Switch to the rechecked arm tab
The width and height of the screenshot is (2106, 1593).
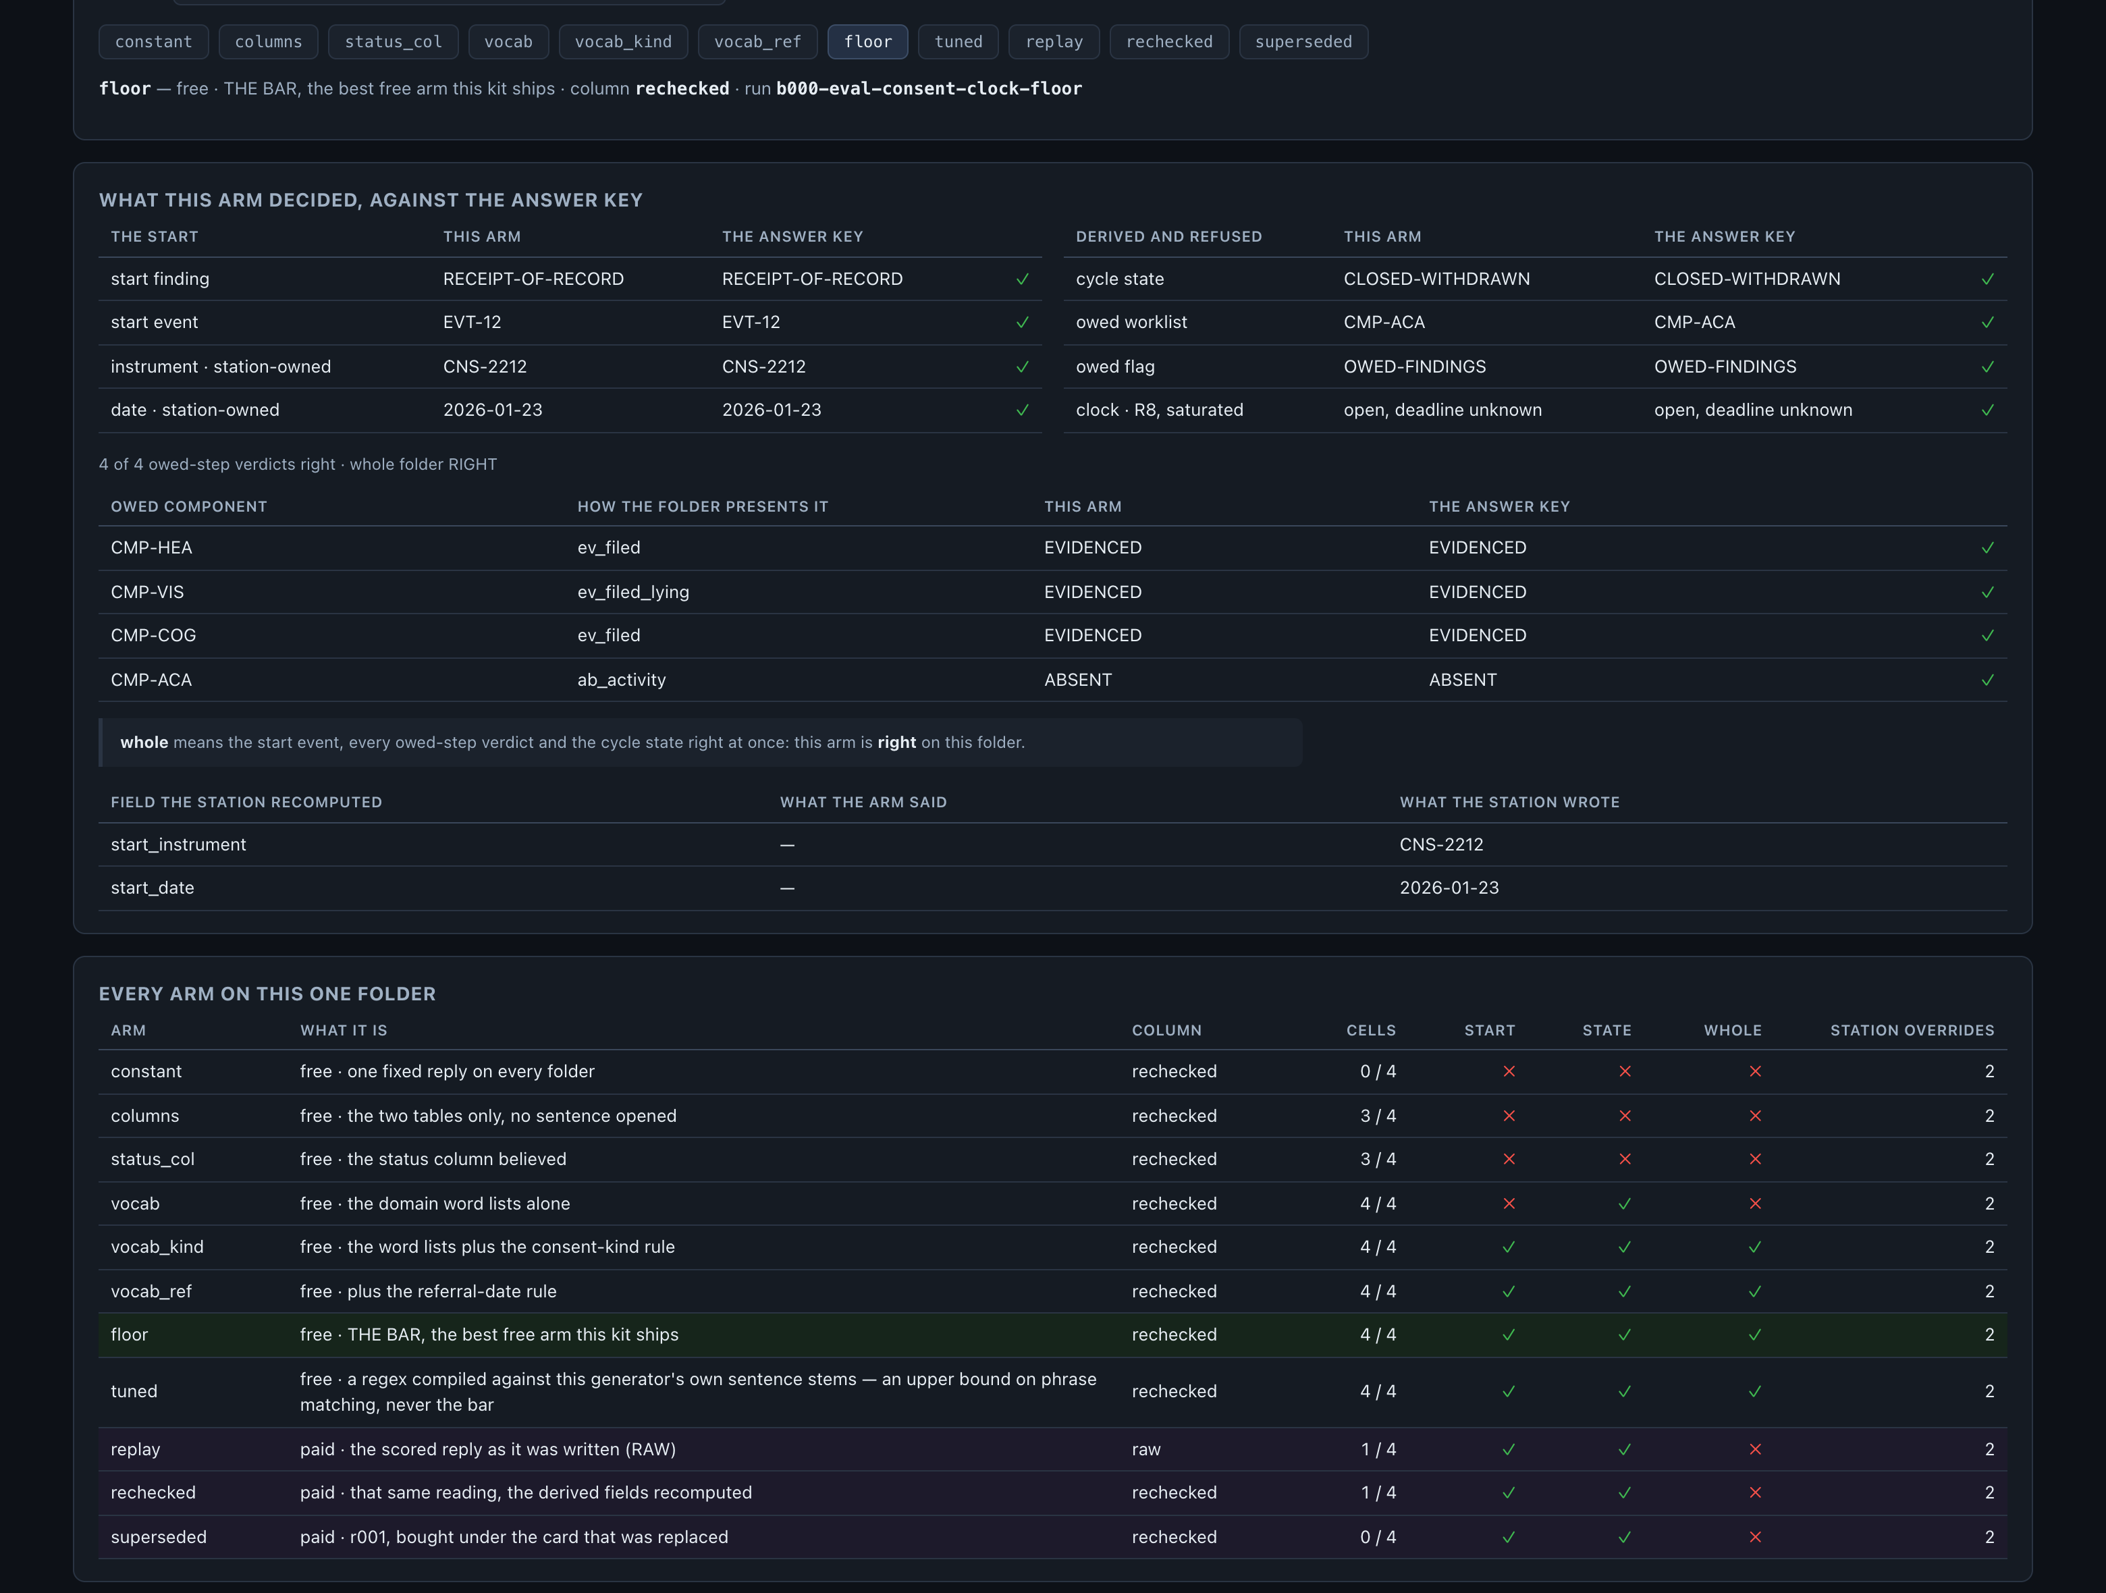1169,42
